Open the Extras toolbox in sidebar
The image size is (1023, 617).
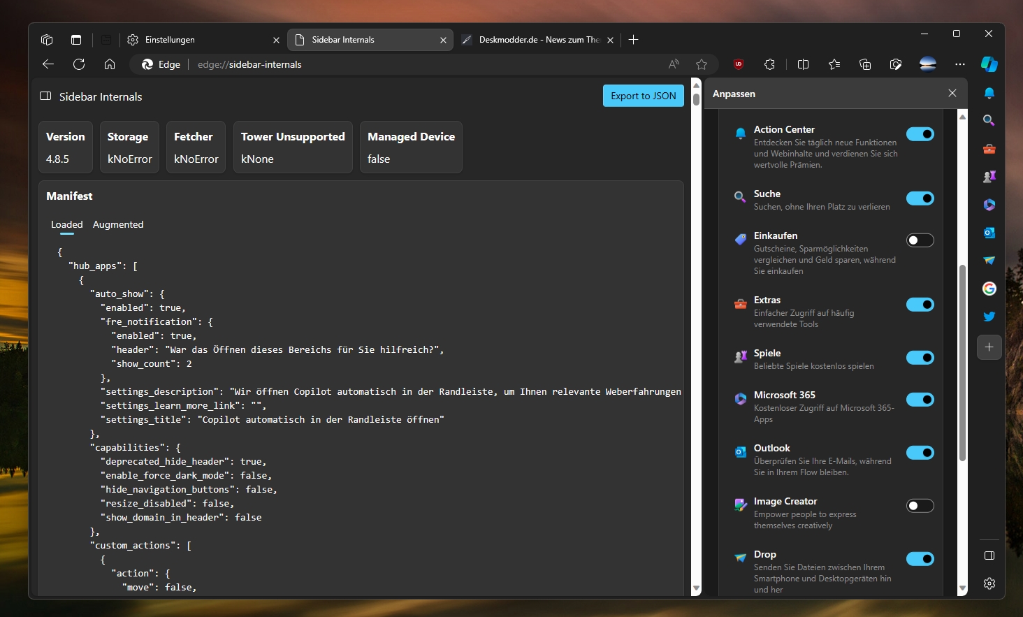(989, 149)
